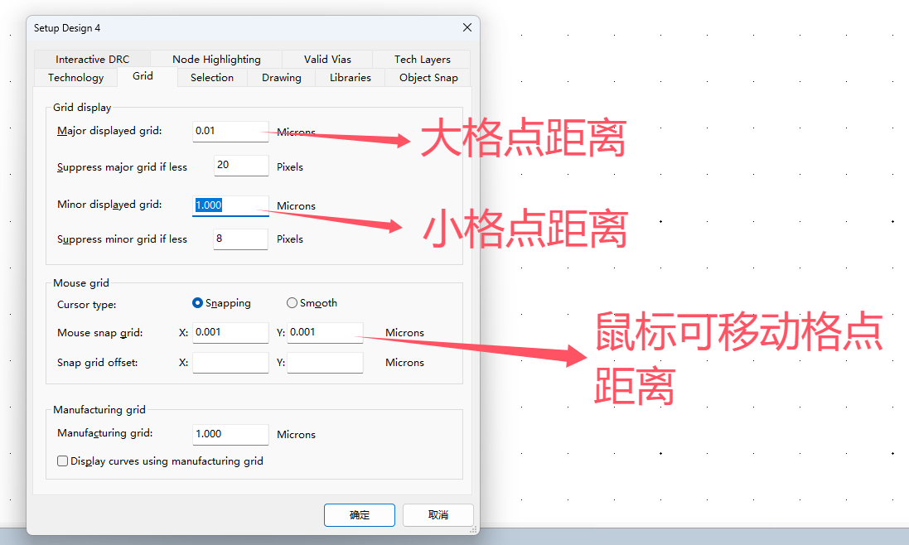The image size is (909, 545).
Task: Enable Display curves using manufacturing grid
Action: point(63,461)
